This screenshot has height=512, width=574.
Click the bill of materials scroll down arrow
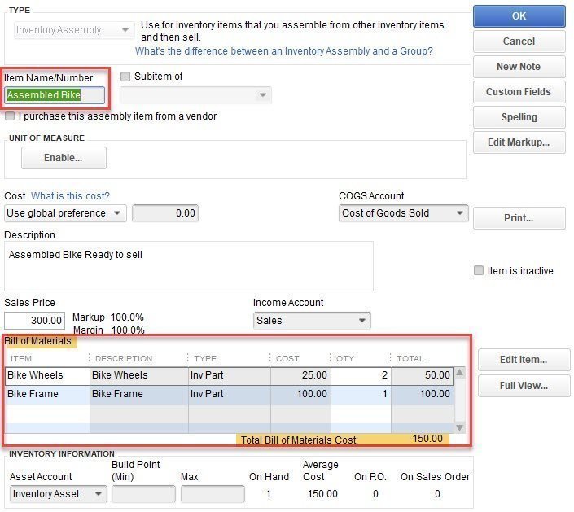[460, 427]
